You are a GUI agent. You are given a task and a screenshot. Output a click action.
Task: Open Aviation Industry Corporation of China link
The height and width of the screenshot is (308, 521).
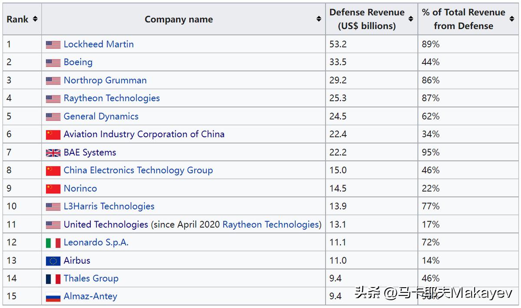click(144, 134)
